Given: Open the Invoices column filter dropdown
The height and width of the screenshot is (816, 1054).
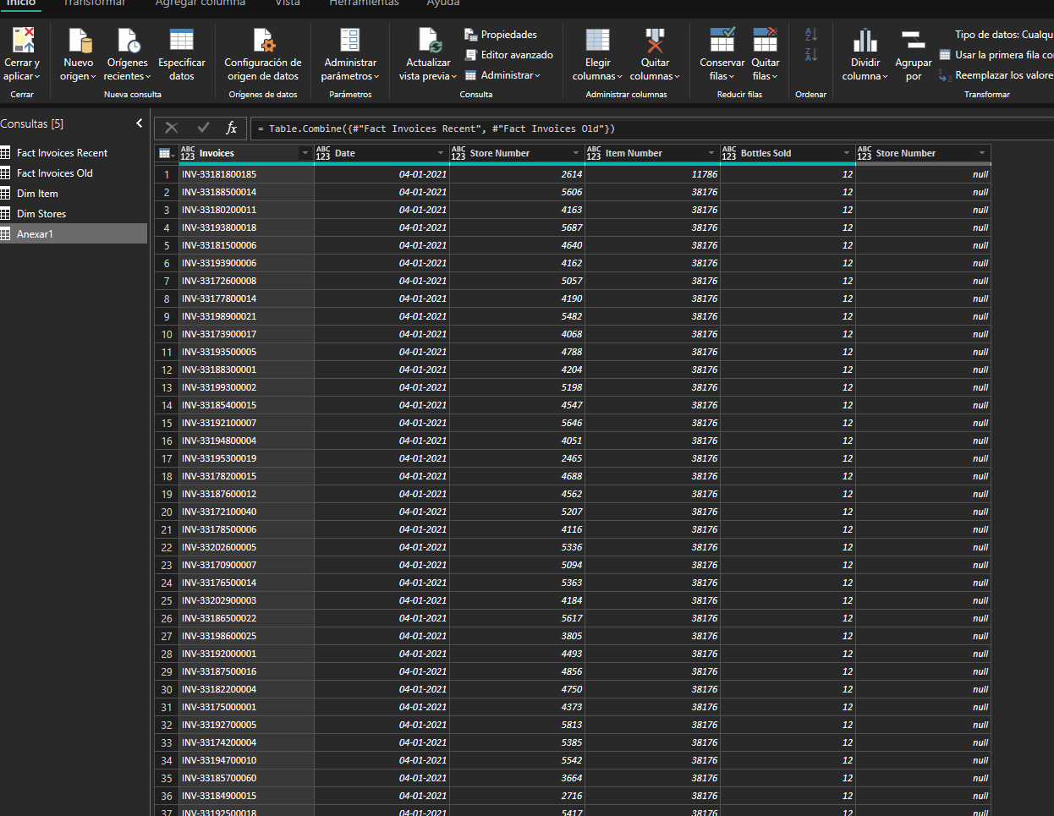Looking at the screenshot, I should [305, 153].
